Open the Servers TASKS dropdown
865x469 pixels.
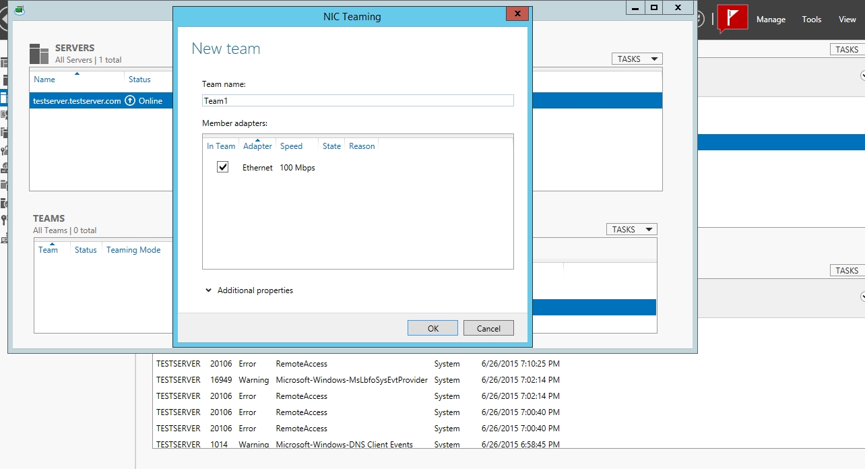pos(637,59)
